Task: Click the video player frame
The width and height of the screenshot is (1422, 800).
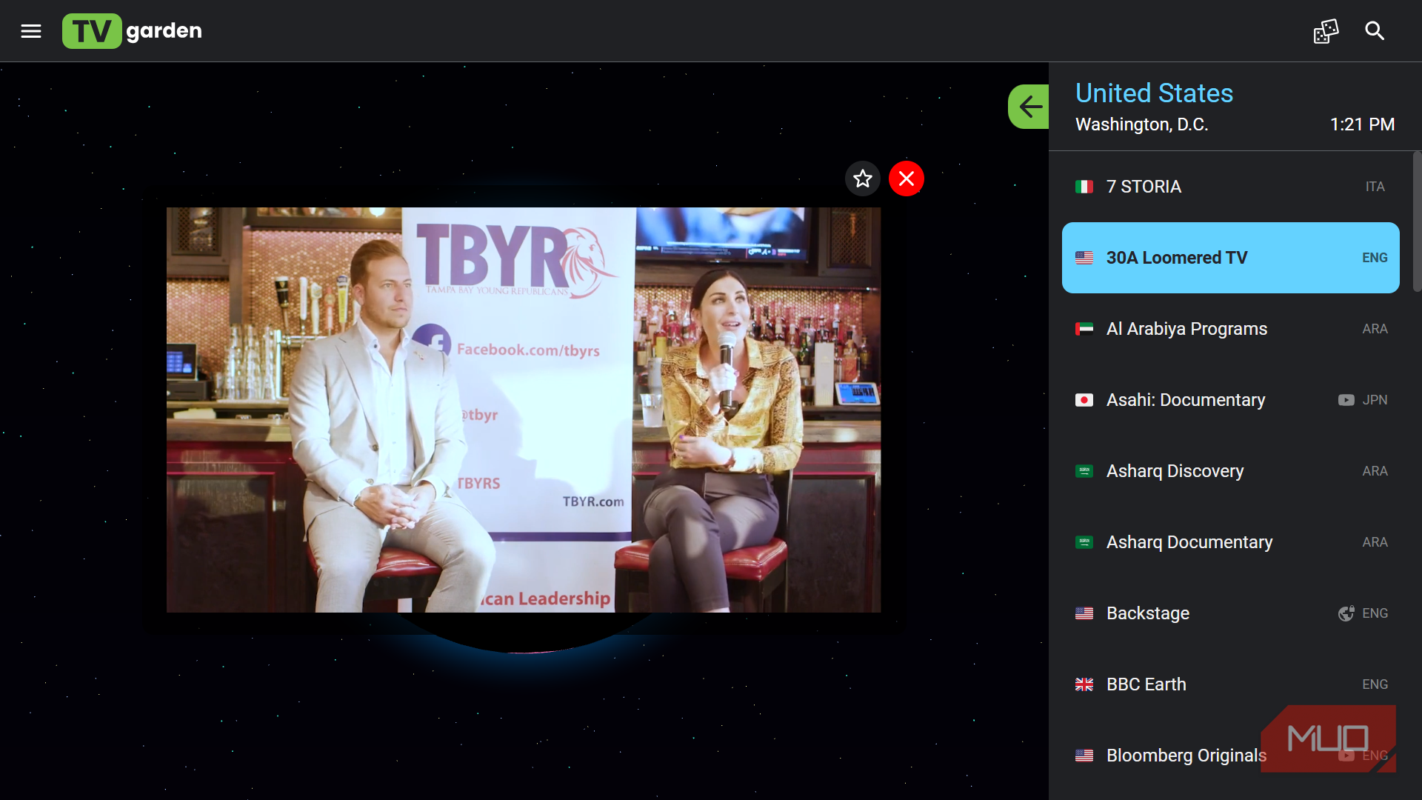Action: point(524,410)
